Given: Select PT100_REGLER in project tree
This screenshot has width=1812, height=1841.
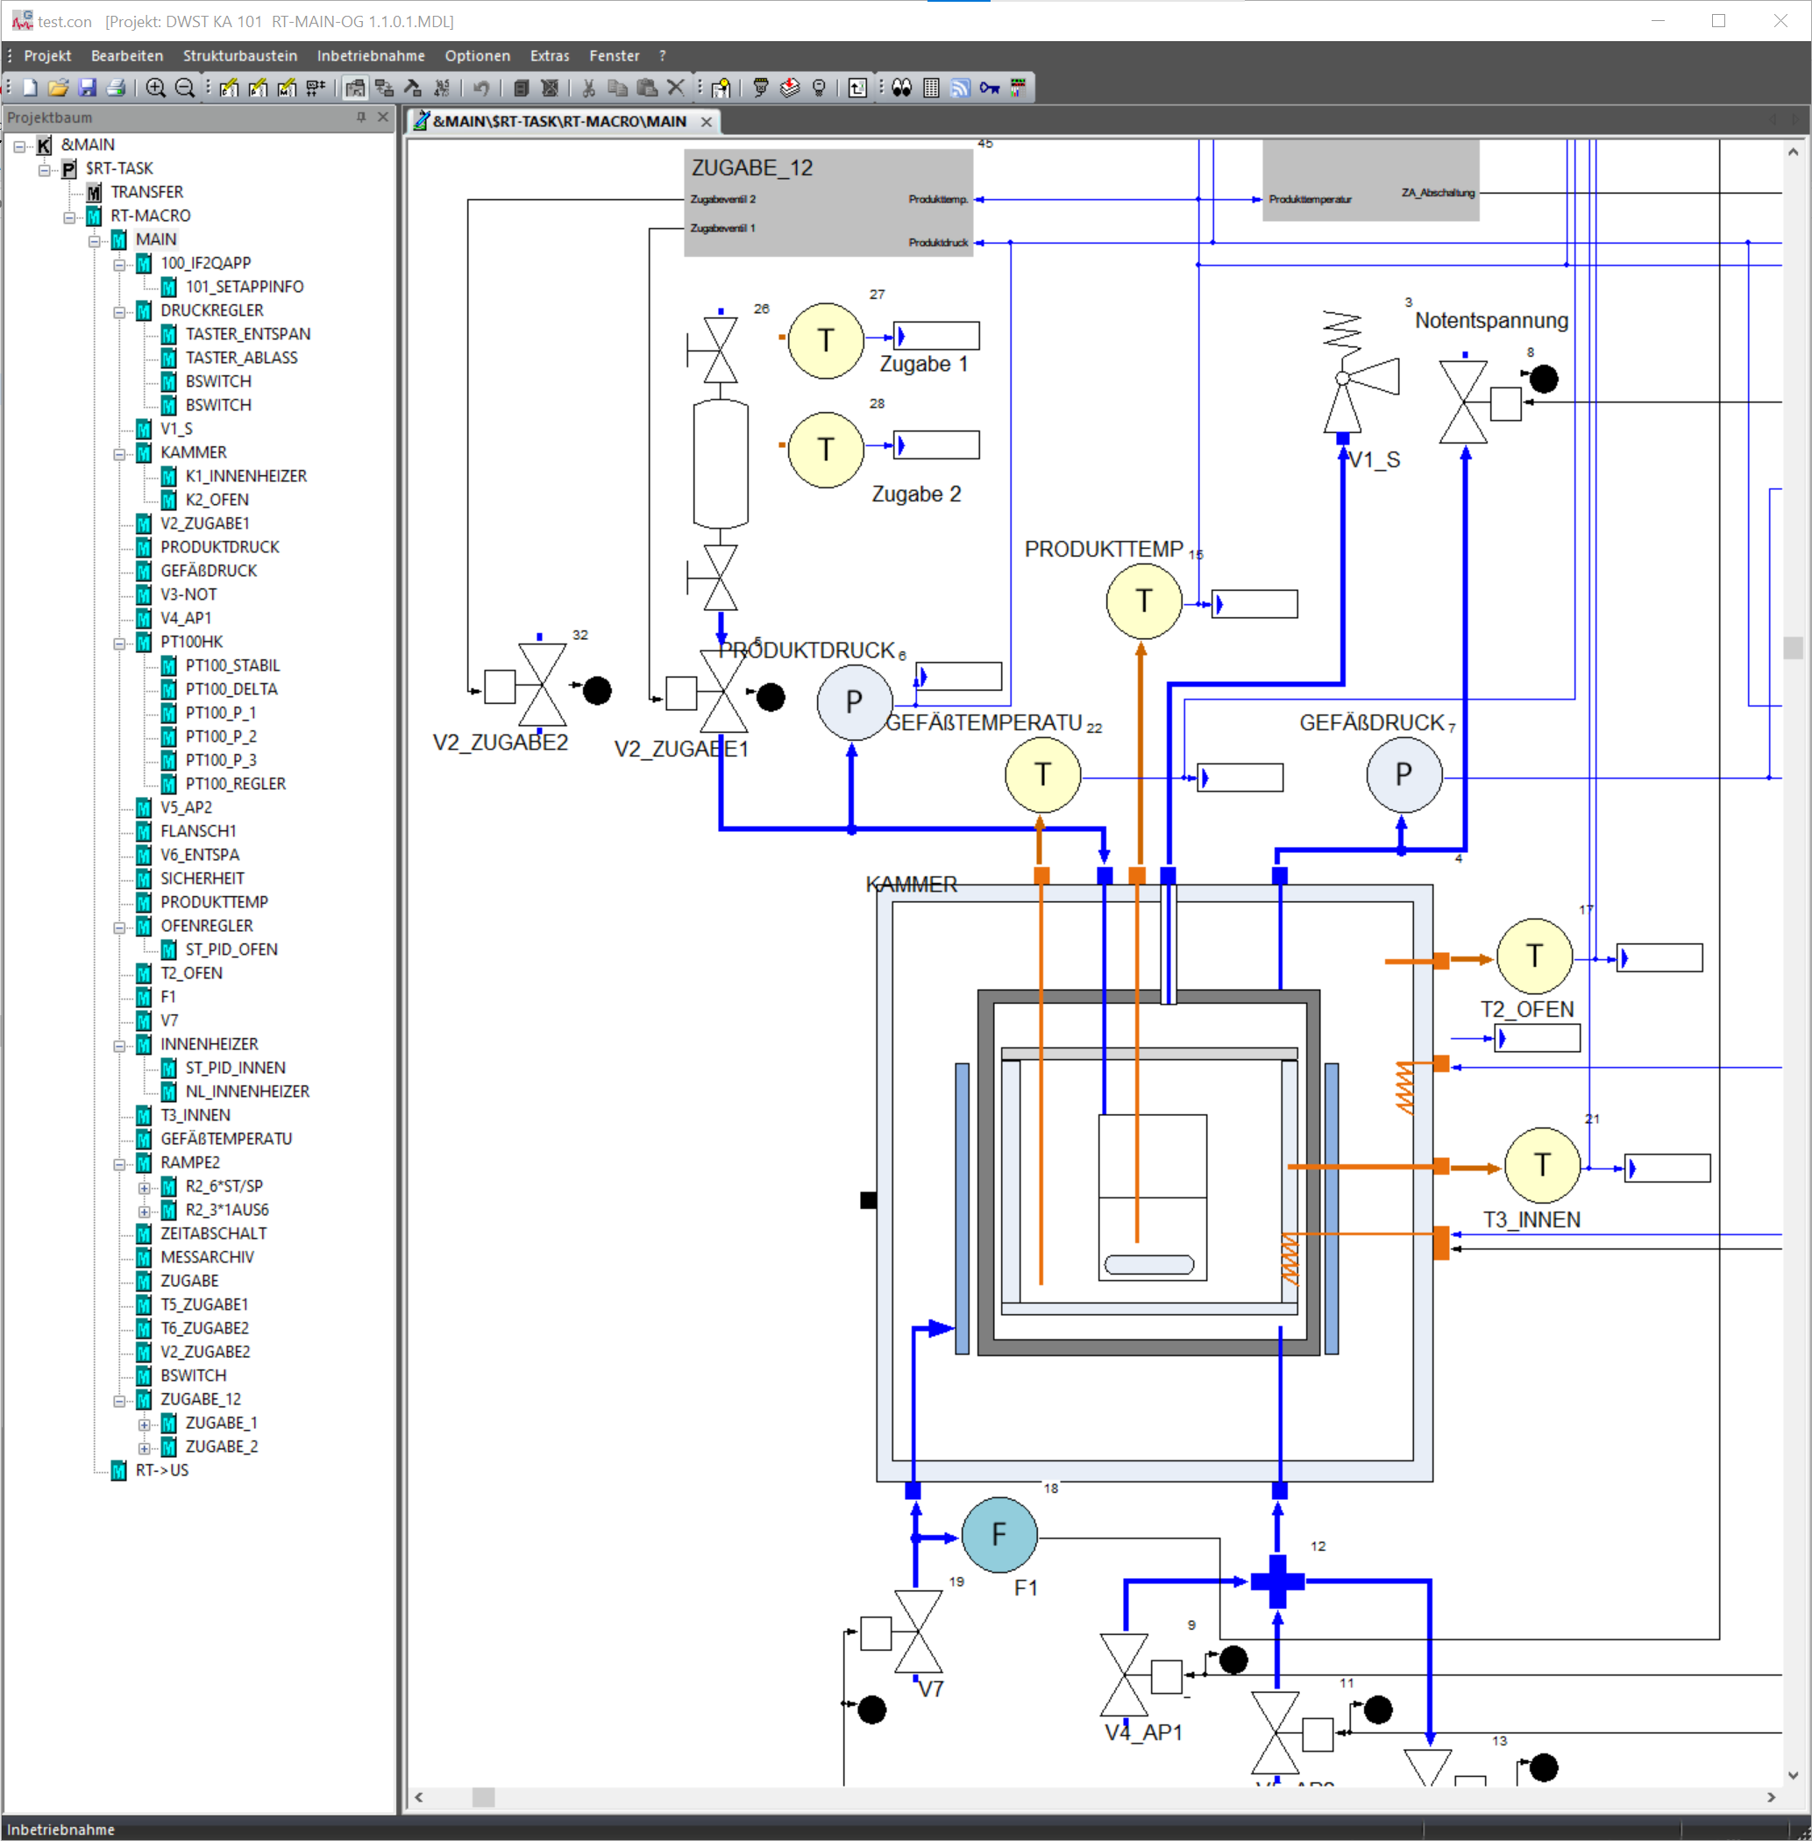Looking at the screenshot, I should point(235,785).
